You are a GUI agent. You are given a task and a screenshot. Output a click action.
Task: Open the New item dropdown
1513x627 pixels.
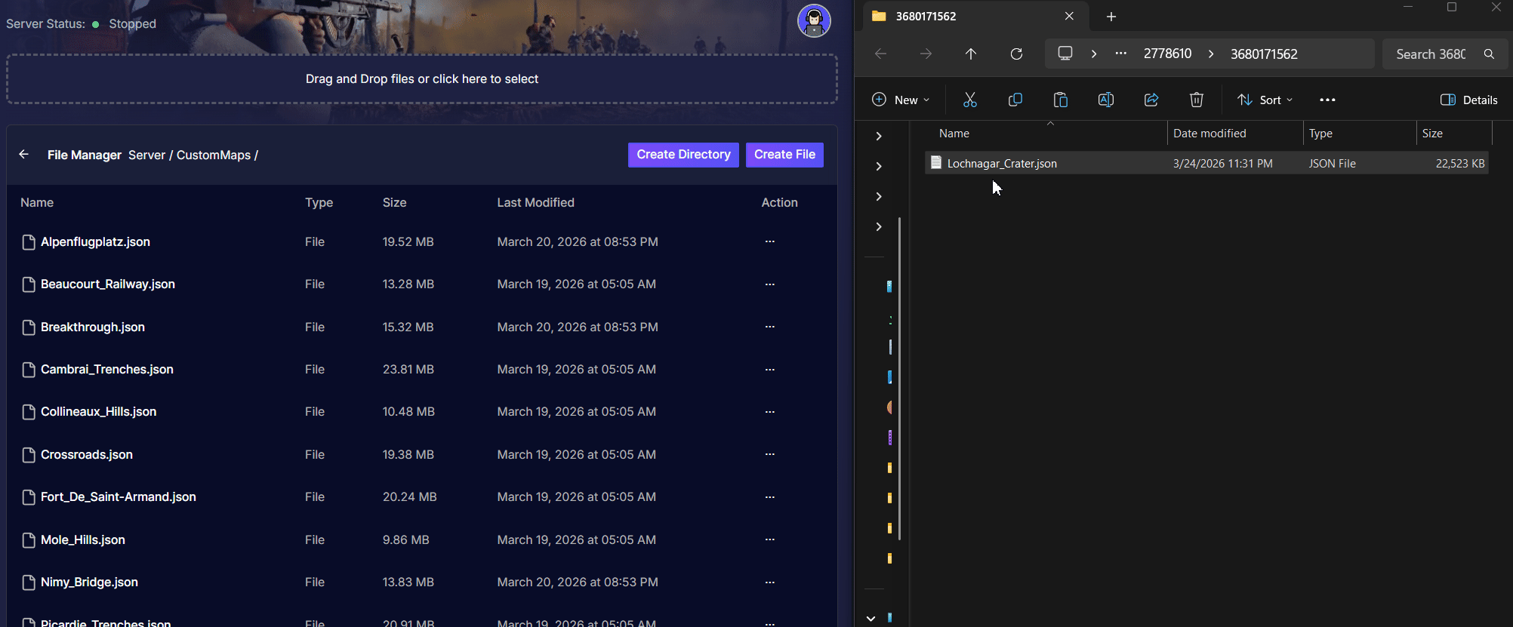tap(901, 100)
